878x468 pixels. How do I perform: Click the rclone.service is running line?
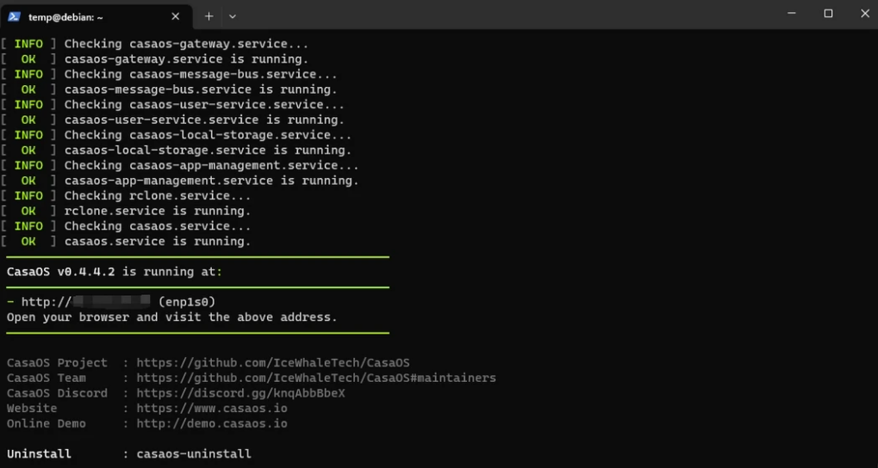[158, 211]
